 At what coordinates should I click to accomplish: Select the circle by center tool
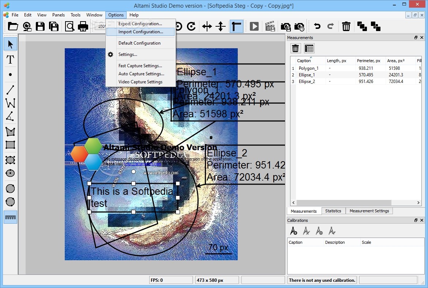coord(10,173)
